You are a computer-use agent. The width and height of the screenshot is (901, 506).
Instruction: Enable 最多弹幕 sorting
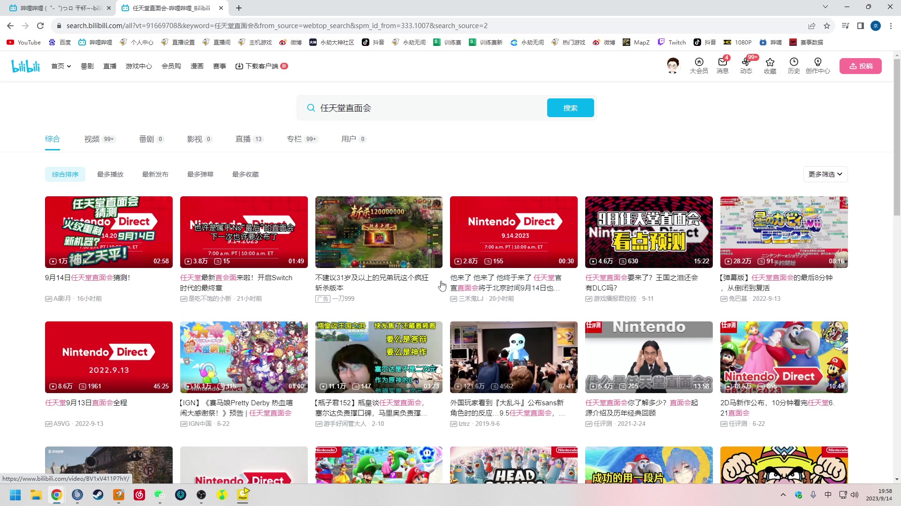[200, 174]
